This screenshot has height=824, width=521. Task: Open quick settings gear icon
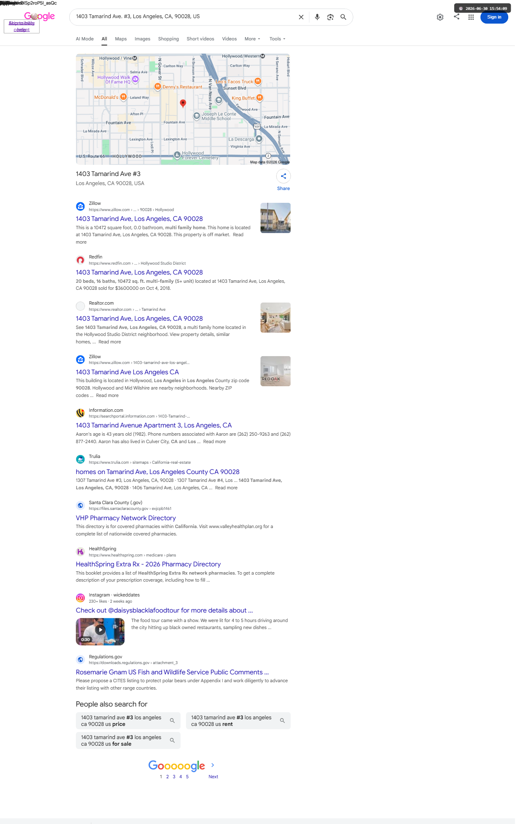pyautogui.click(x=440, y=17)
